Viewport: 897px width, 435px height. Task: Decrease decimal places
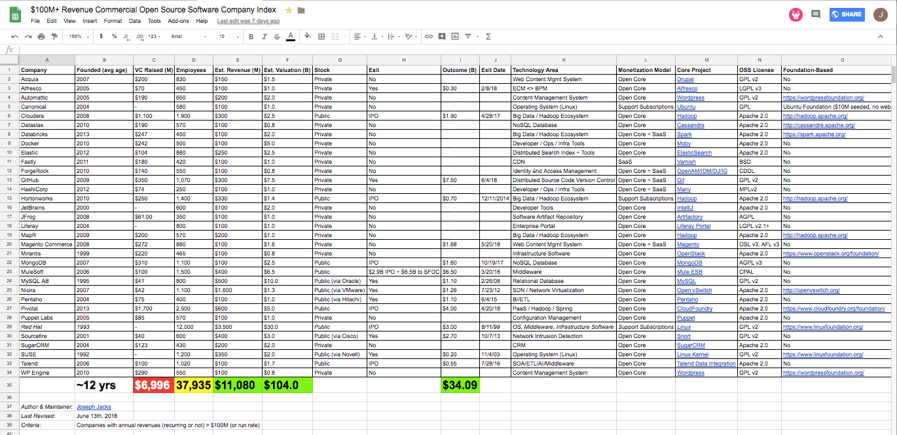126,37
